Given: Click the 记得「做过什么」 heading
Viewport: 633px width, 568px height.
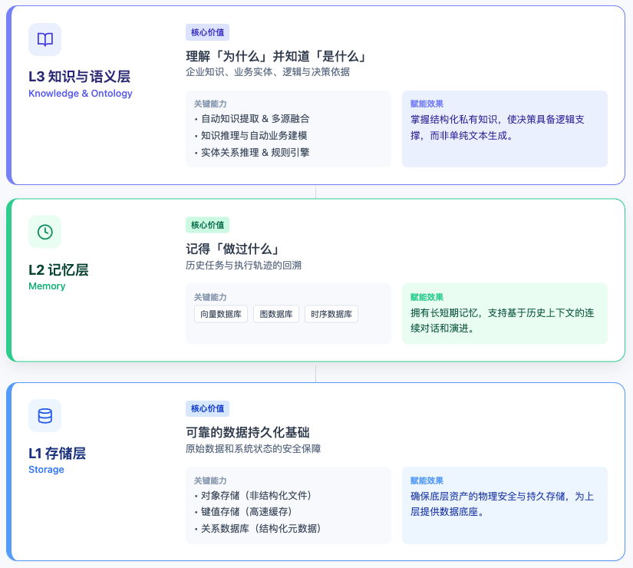Looking at the screenshot, I should (x=232, y=249).
